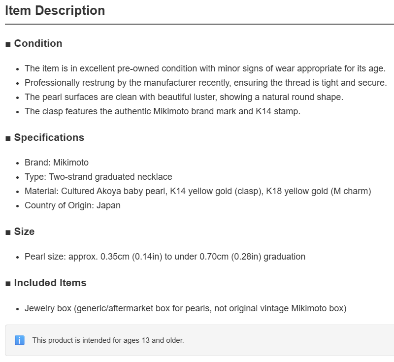Click the excellent pre-owned condition line
Viewport: 394px width, 362px height.
205,68
